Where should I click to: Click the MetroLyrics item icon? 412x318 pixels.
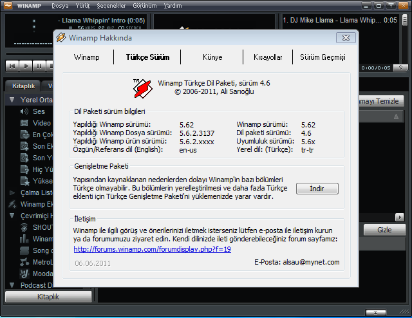pos(24,262)
